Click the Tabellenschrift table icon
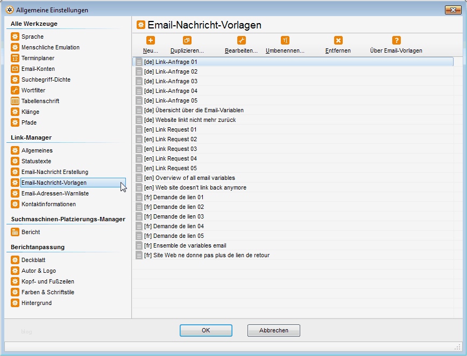This screenshot has height=356, width=467. click(x=15, y=101)
